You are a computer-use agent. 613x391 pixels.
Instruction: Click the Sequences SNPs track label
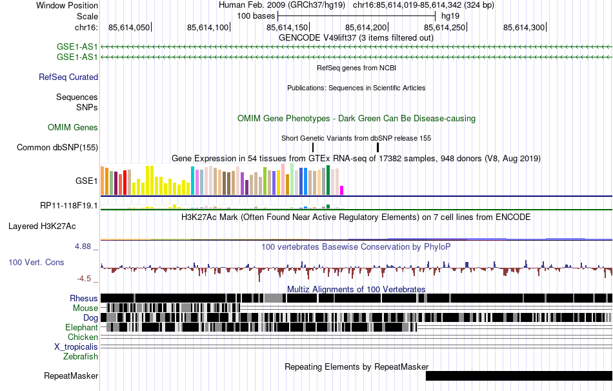click(x=77, y=102)
